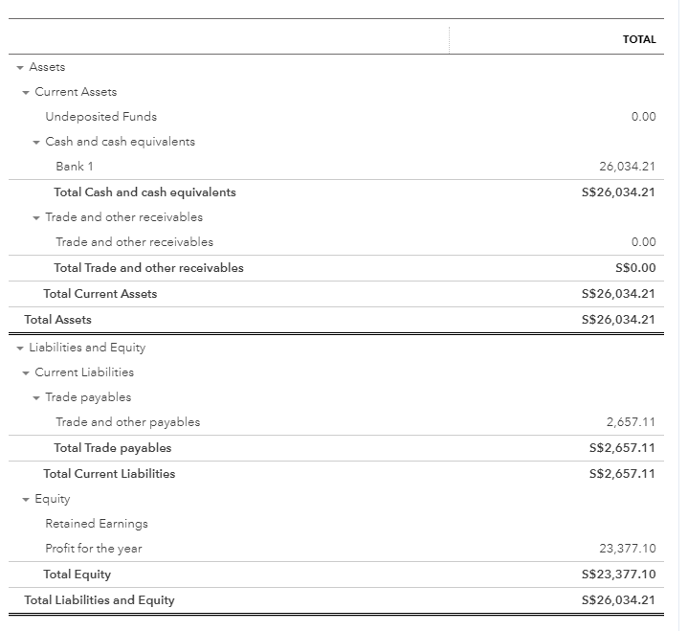Screen dimensions: 688x631
Task: Select the Bank 1 account label
Action: pyautogui.click(x=75, y=167)
